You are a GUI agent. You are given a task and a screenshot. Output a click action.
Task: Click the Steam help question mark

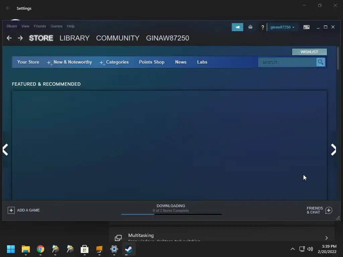coord(263,27)
